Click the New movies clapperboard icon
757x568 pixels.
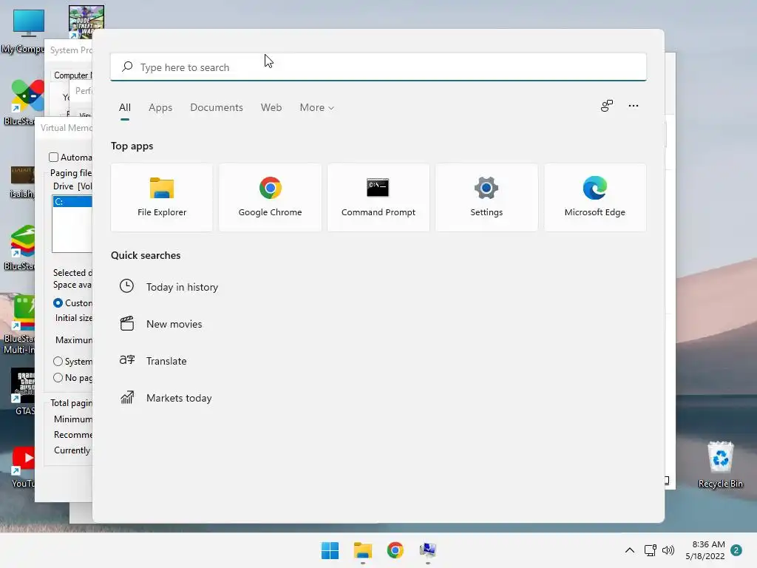127,323
